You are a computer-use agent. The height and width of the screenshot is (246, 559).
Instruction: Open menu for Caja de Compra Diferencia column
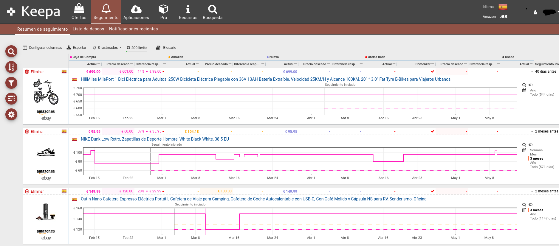click(165, 64)
